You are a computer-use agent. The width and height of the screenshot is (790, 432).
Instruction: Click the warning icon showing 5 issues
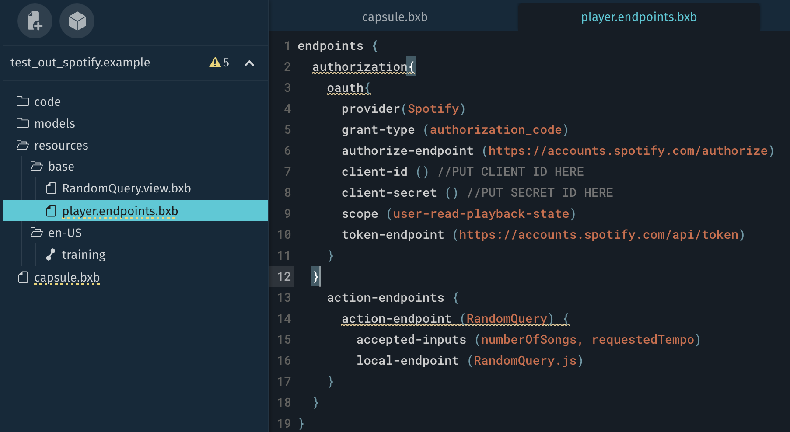click(216, 63)
